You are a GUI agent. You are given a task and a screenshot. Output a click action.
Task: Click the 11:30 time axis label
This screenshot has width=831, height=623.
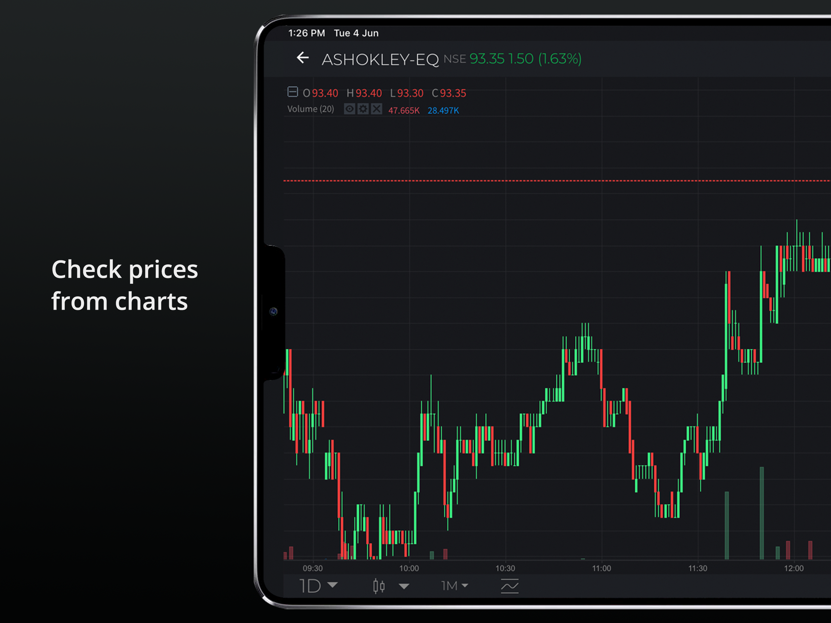697,568
